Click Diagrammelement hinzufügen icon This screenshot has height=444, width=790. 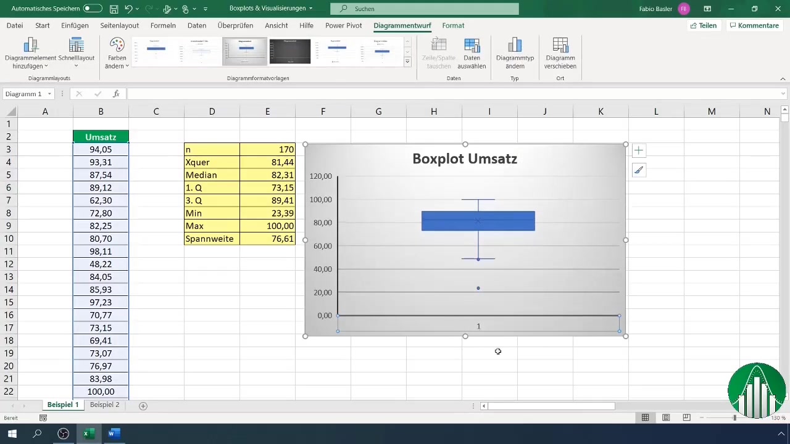click(30, 45)
